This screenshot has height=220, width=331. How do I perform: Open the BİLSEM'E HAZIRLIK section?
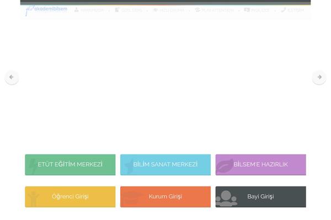click(x=261, y=164)
